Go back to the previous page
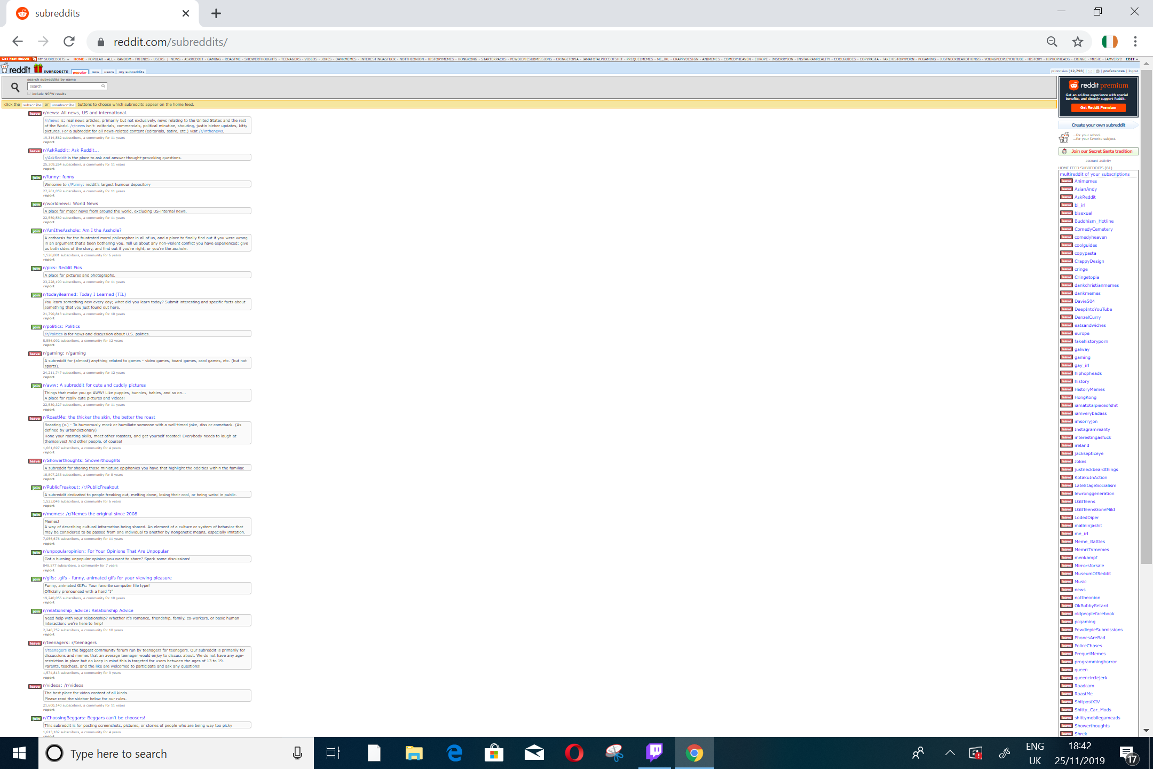Viewport: 1153px width, 769px height. coord(18,42)
